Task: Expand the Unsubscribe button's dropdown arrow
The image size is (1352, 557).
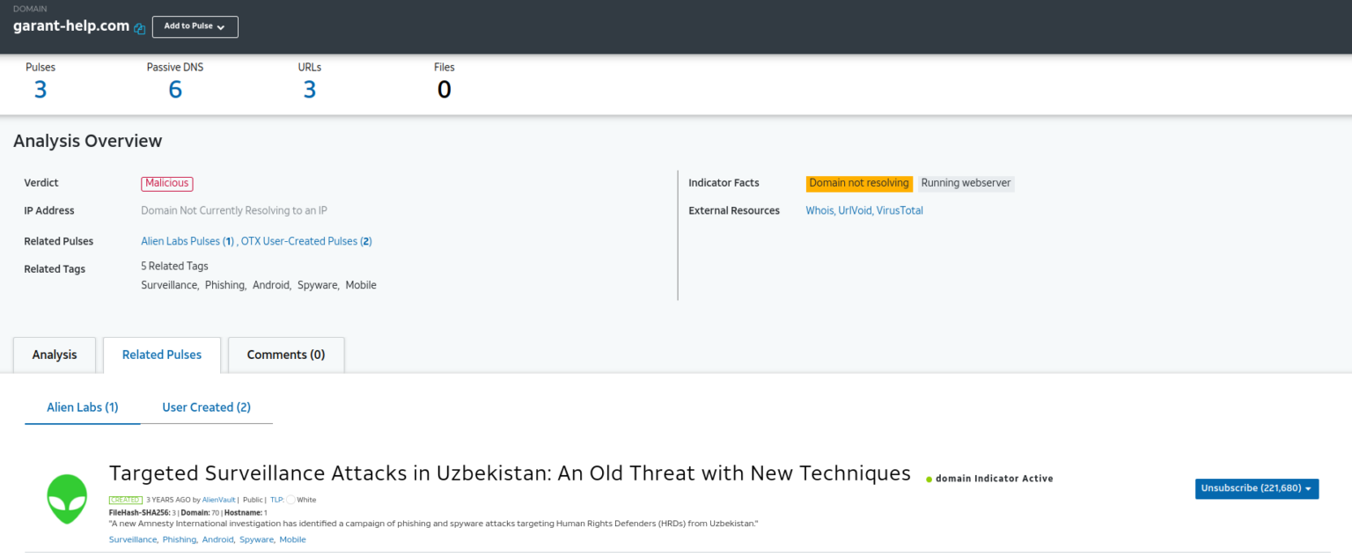Action: point(1308,488)
